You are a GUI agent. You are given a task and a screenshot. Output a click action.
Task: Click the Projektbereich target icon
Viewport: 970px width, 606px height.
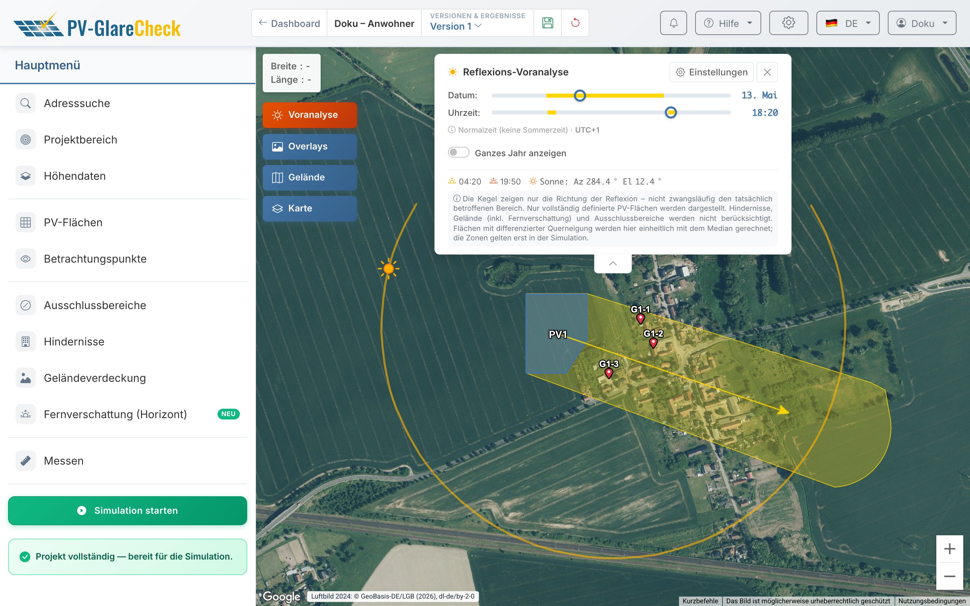point(26,139)
